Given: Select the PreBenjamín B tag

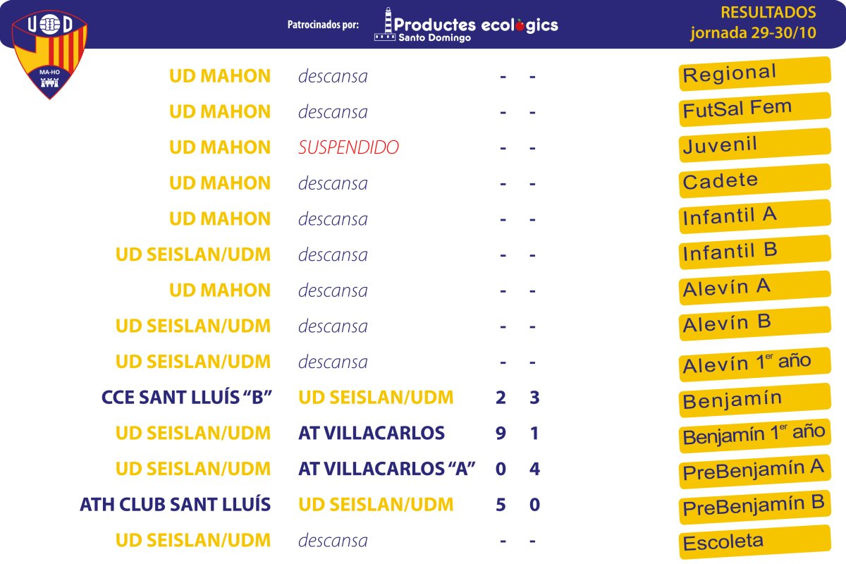Looking at the screenshot, I should (x=755, y=507).
